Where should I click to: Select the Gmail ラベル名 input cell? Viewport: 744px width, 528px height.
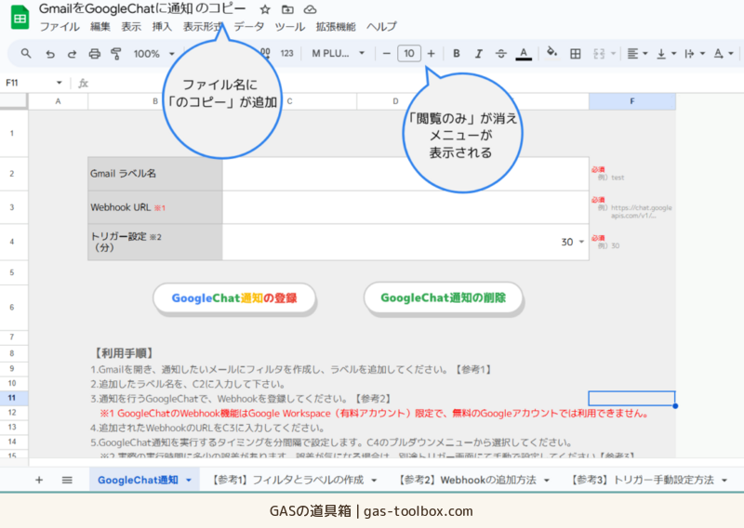click(x=405, y=174)
